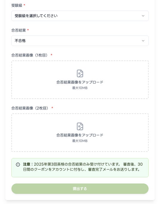Click the chevron arrow in the 受験級 field
The width and height of the screenshot is (160, 204).
[x=143, y=16]
